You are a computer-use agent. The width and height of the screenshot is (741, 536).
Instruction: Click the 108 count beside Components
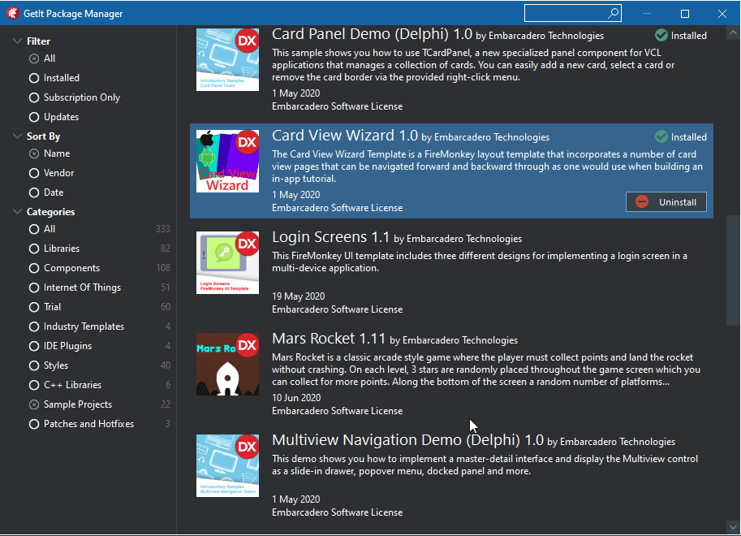[163, 268]
